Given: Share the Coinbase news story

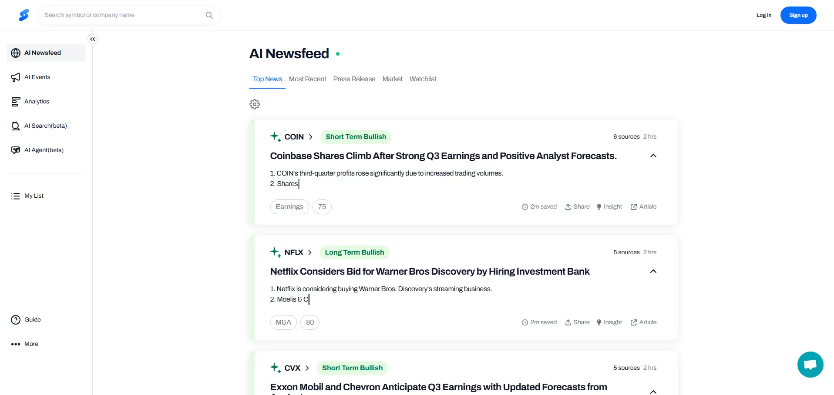Looking at the screenshot, I should click(577, 207).
